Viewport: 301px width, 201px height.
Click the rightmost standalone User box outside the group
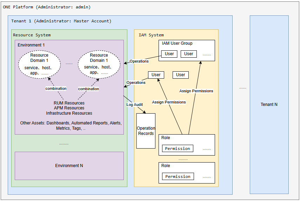[181, 75]
